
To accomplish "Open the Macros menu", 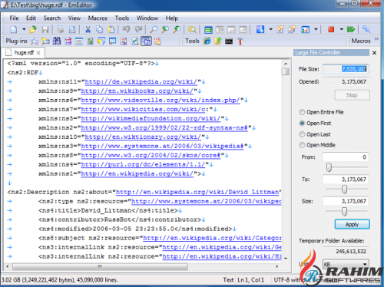I will click(98, 18).
